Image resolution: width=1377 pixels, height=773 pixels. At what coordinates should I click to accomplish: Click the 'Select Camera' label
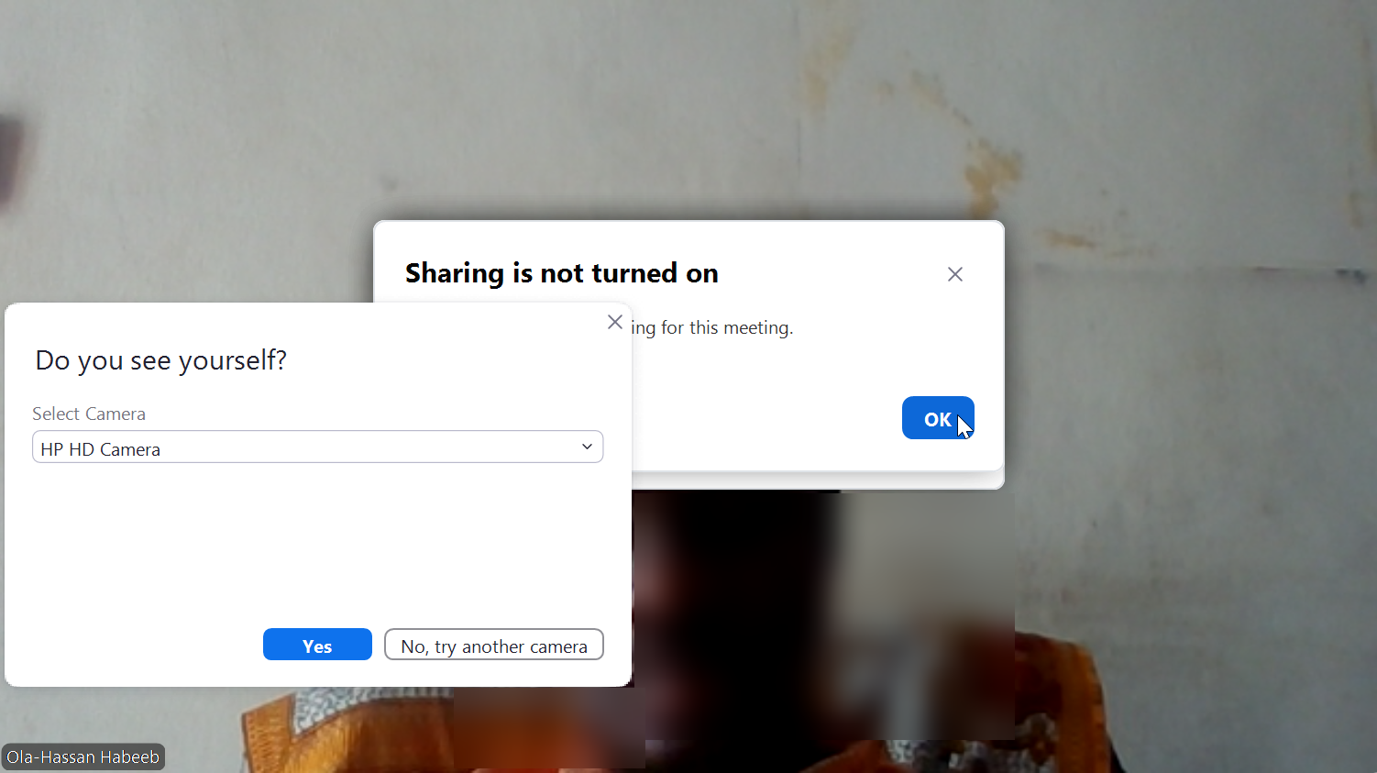tap(89, 414)
